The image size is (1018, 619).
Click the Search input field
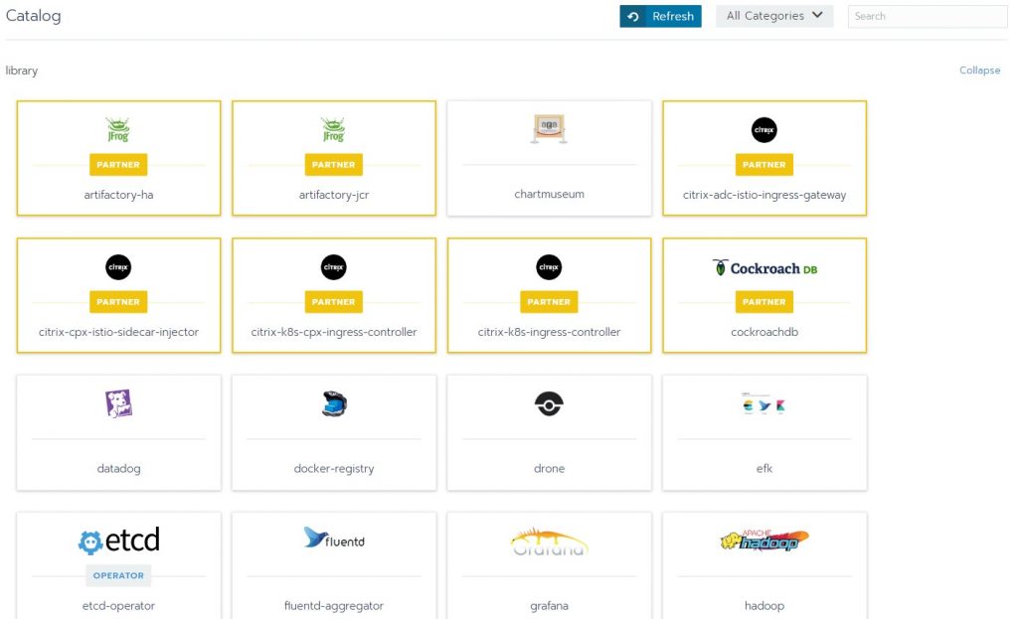(x=928, y=16)
